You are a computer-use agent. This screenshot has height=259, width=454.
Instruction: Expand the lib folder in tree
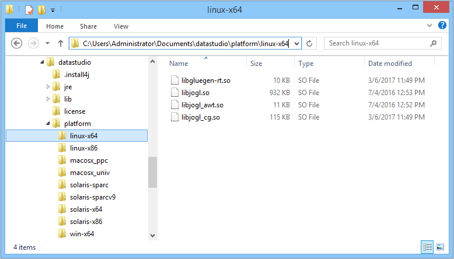(x=48, y=99)
